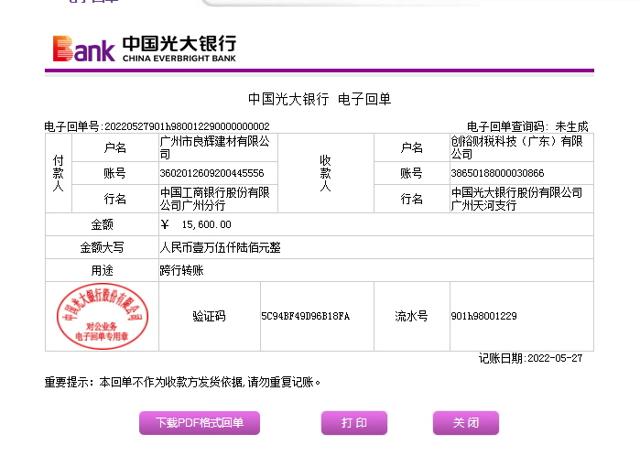Click the 流水号 label cell

[x=411, y=316]
